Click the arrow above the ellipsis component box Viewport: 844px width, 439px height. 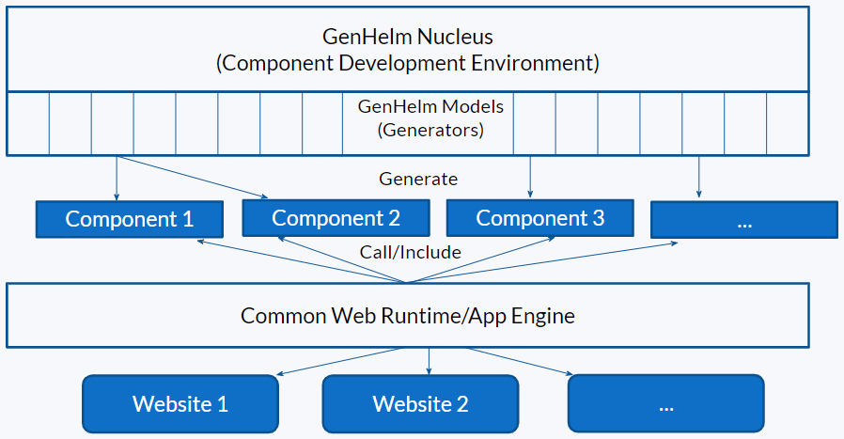pos(698,178)
